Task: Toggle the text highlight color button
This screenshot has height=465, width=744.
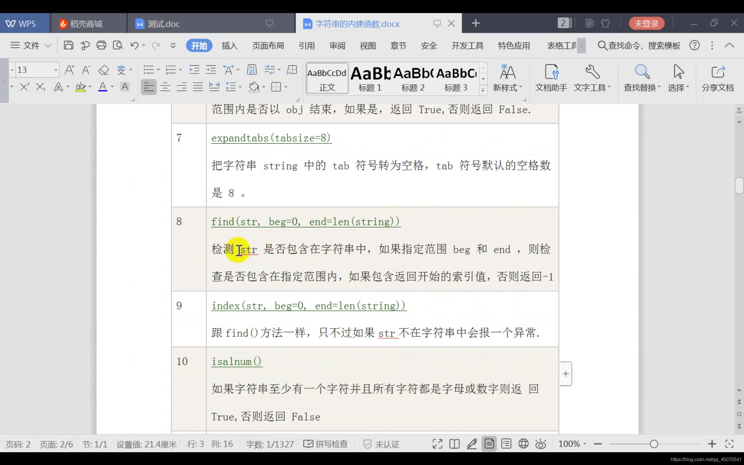Action: click(x=81, y=87)
